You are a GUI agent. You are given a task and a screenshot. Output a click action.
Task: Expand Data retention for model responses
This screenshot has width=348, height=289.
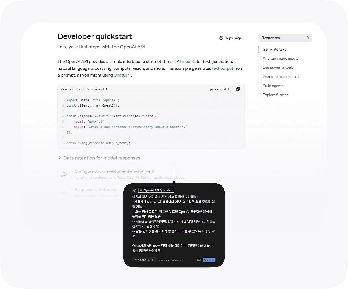tap(100, 158)
